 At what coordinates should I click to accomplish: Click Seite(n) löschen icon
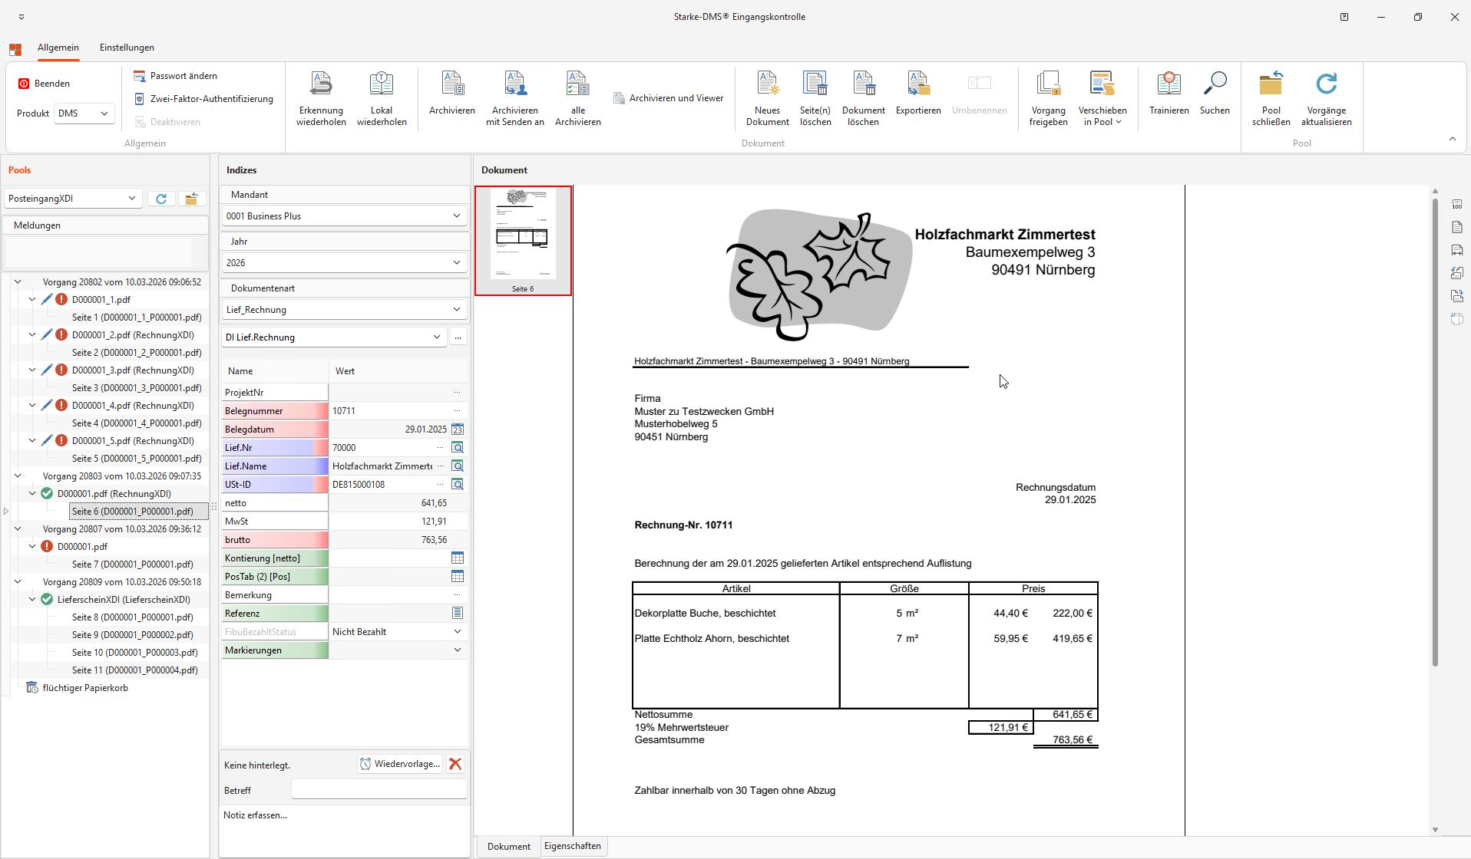(x=815, y=84)
